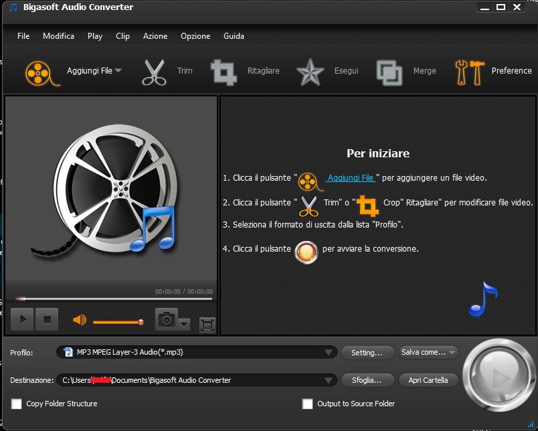
Task: Expand the Salva come dropdown
Action: click(x=452, y=352)
